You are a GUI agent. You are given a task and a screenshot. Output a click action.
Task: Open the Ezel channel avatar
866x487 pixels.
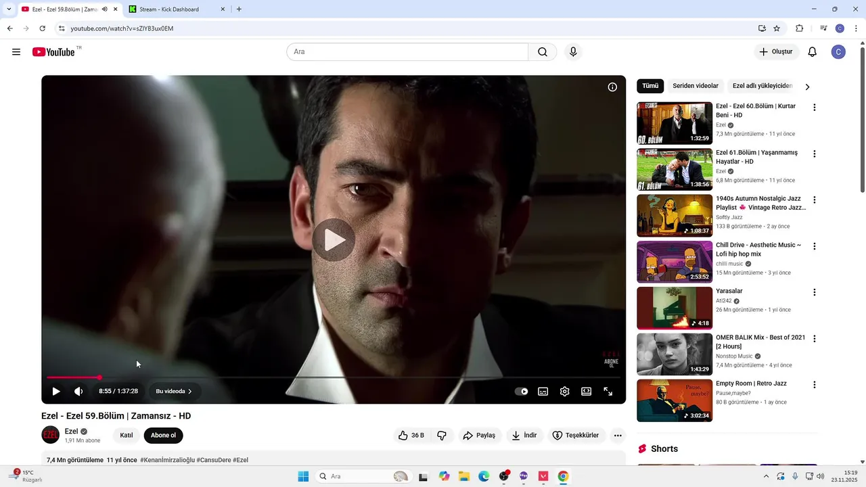tap(51, 436)
